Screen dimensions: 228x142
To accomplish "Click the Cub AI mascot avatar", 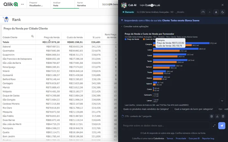I will tap(124, 5).
